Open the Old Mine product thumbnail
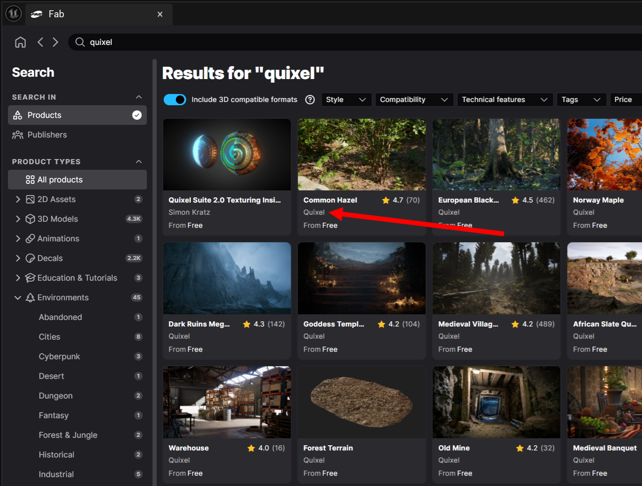 click(x=496, y=402)
